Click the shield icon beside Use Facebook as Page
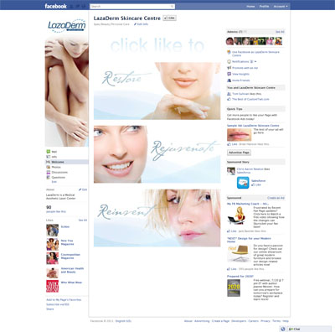This screenshot has height=332, width=335. tap(229, 52)
